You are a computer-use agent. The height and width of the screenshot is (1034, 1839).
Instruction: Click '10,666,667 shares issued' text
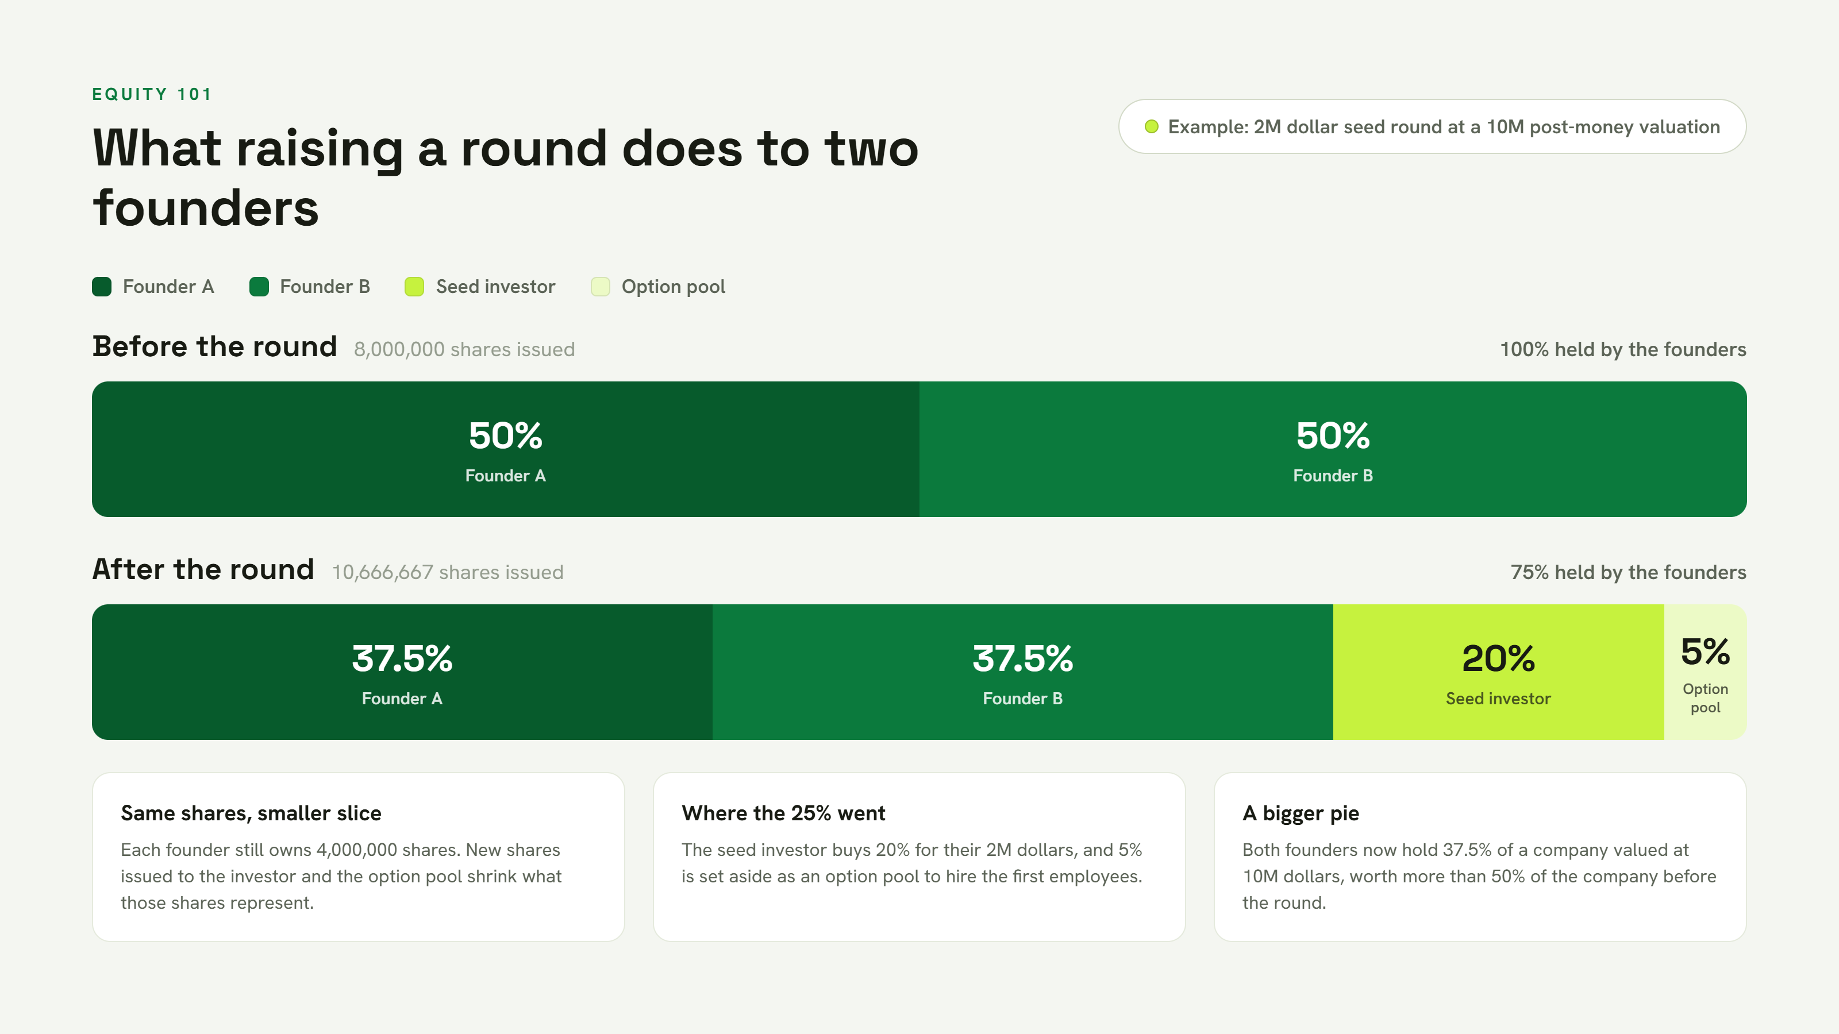448,572
